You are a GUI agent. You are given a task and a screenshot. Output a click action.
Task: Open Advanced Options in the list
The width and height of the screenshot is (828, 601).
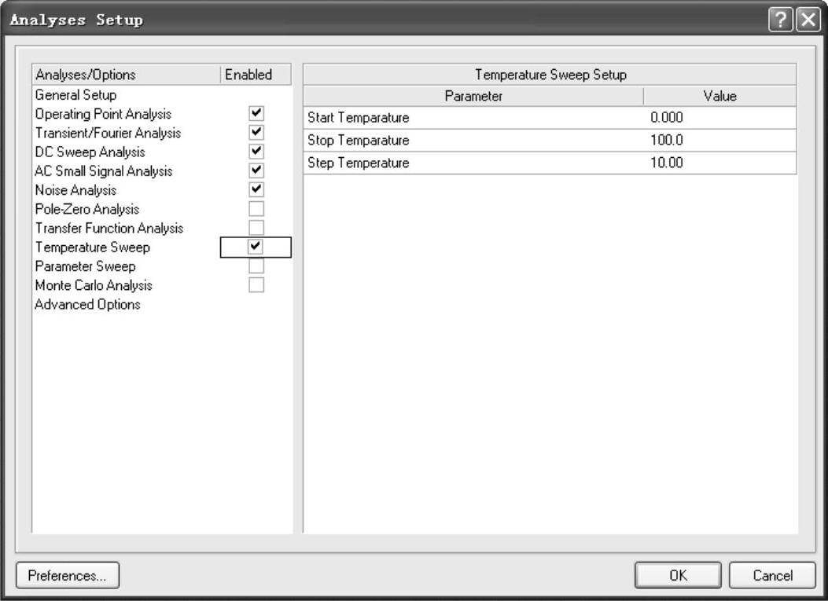pos(87,305)
